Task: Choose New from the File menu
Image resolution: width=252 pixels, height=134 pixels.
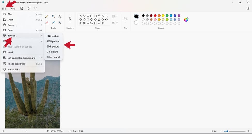Action: click(x=23, y=14)
